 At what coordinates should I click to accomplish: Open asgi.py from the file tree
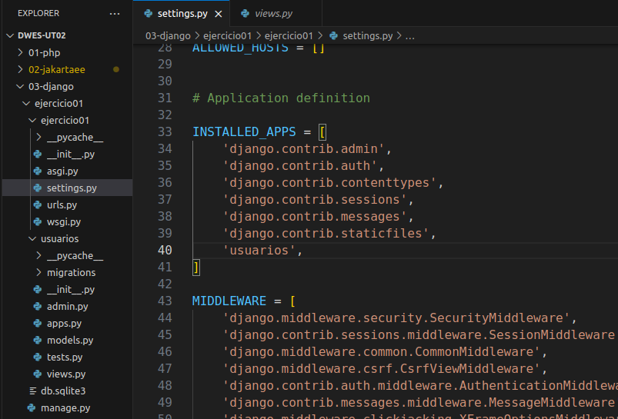click(62, 171)
